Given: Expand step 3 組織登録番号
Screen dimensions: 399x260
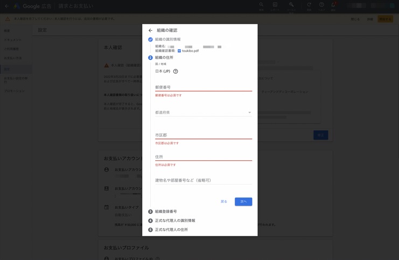Looking at the screenshot, I should click(166, 212).
